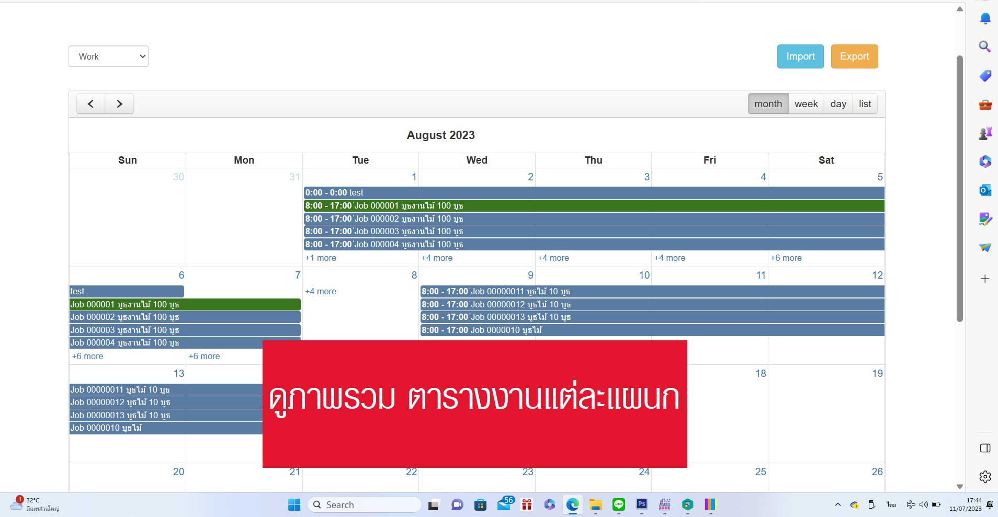Expand +1 more events on August 1

(321, 258)
